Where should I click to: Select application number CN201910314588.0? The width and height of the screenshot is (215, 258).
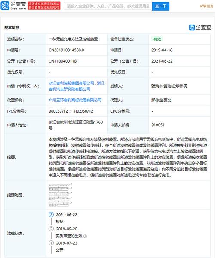click(x=66, y=50)
